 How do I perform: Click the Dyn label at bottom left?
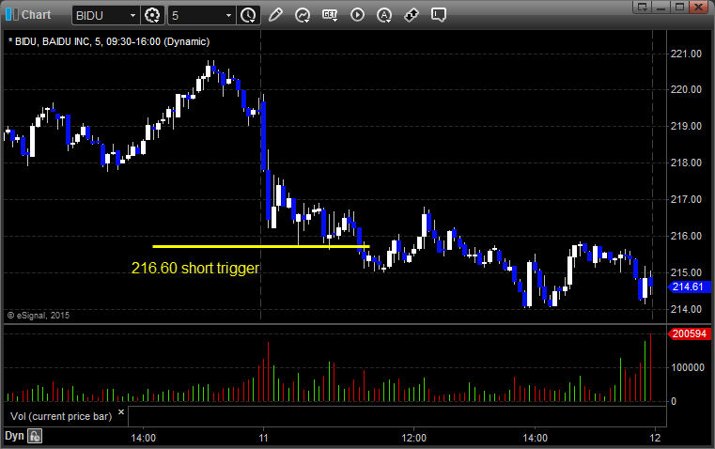pyautogui.click(x=14, y=436)
